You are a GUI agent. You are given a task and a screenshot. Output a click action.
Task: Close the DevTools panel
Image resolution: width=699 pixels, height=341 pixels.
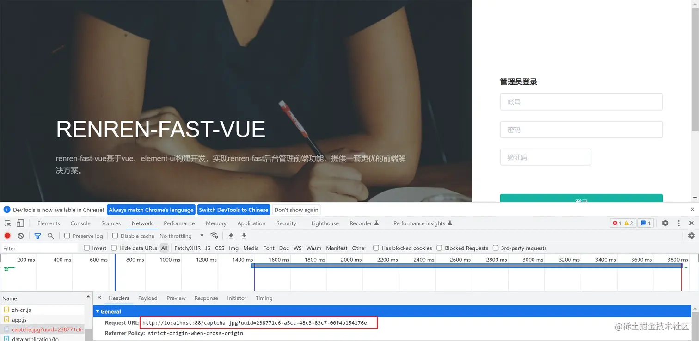tap(692, 223)
